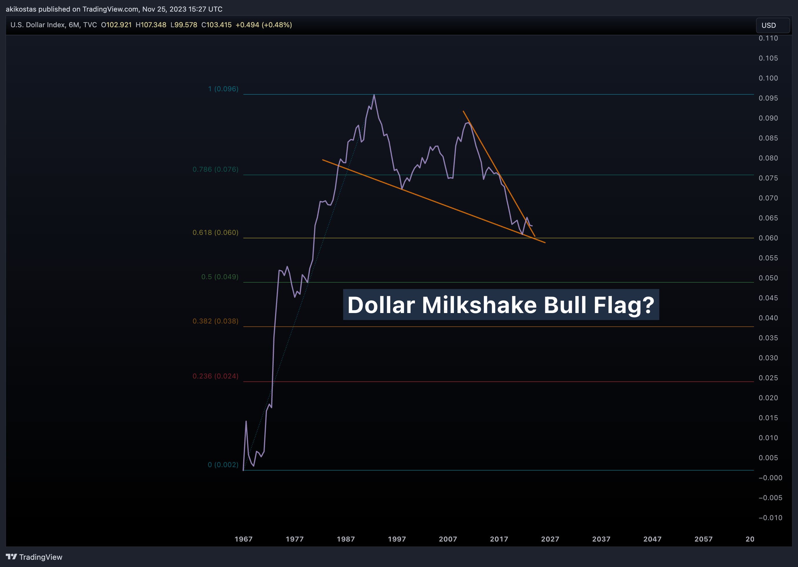Click the 0.035 price axis label

point(768,338)
